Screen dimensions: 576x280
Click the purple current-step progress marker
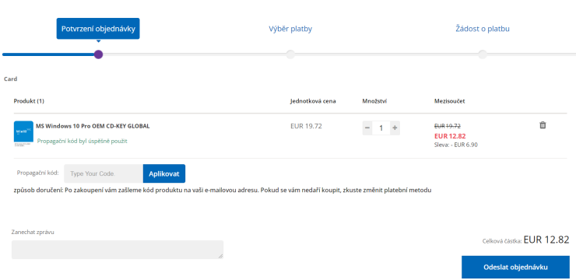pos(98,54)
